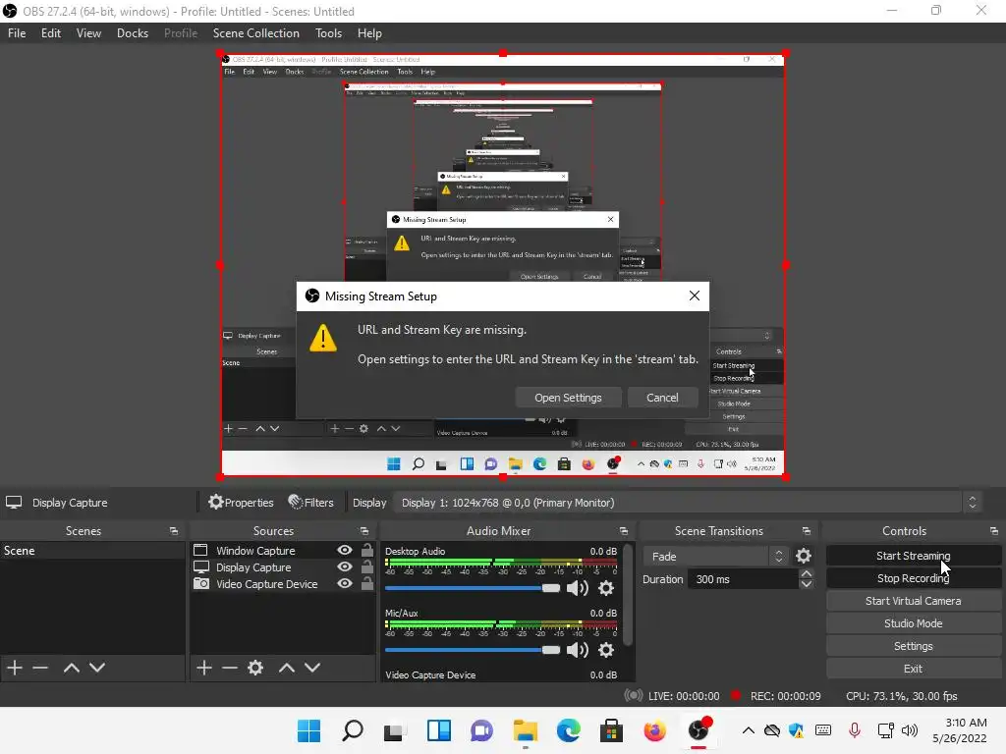
Task: Open the Fade transition dropdown
Action: click(x=715, y=556)
